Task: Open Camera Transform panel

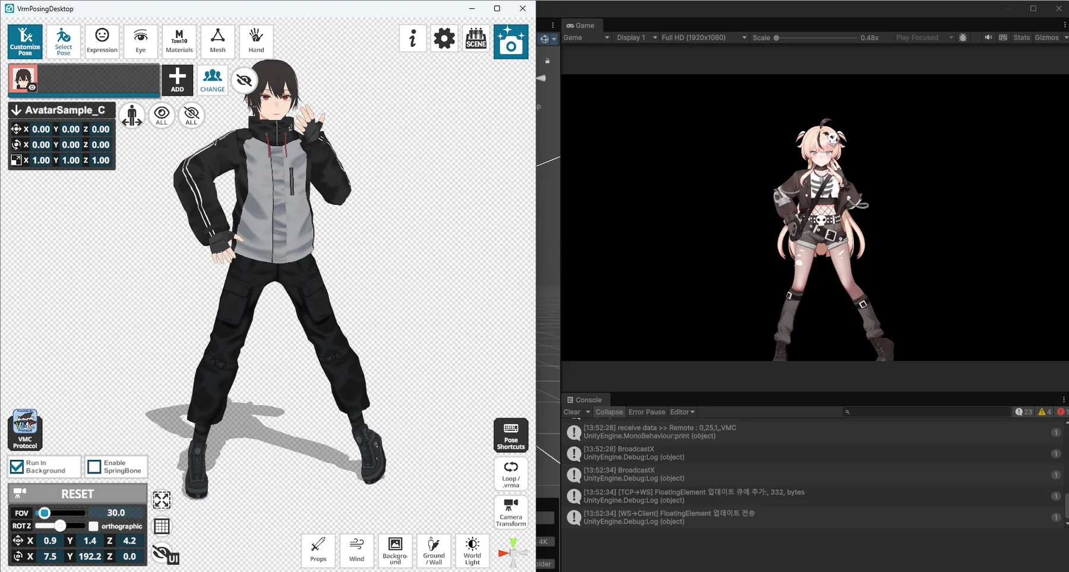Action: tap(511, 512)
